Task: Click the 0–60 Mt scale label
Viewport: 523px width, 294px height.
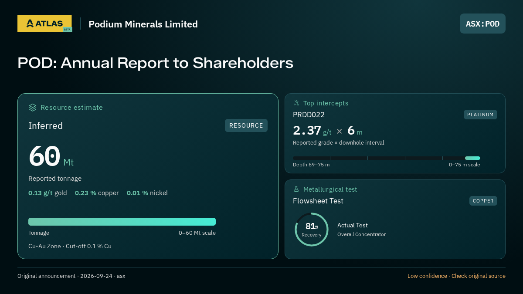Action: coord(197,233)
